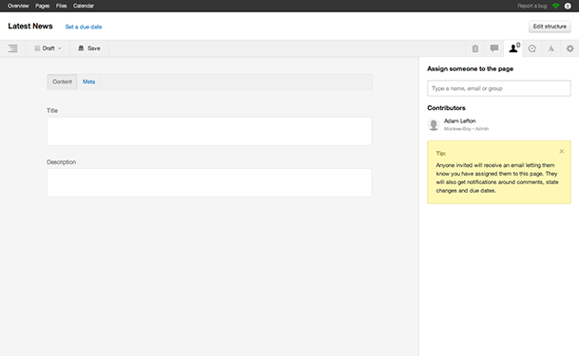
Task: Open the Overview menu
Action: click(18, 6)
